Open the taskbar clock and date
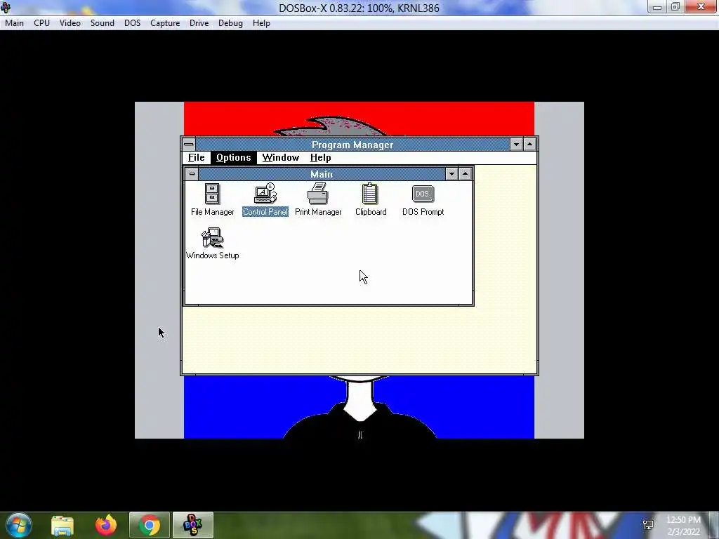 [684, 525]
